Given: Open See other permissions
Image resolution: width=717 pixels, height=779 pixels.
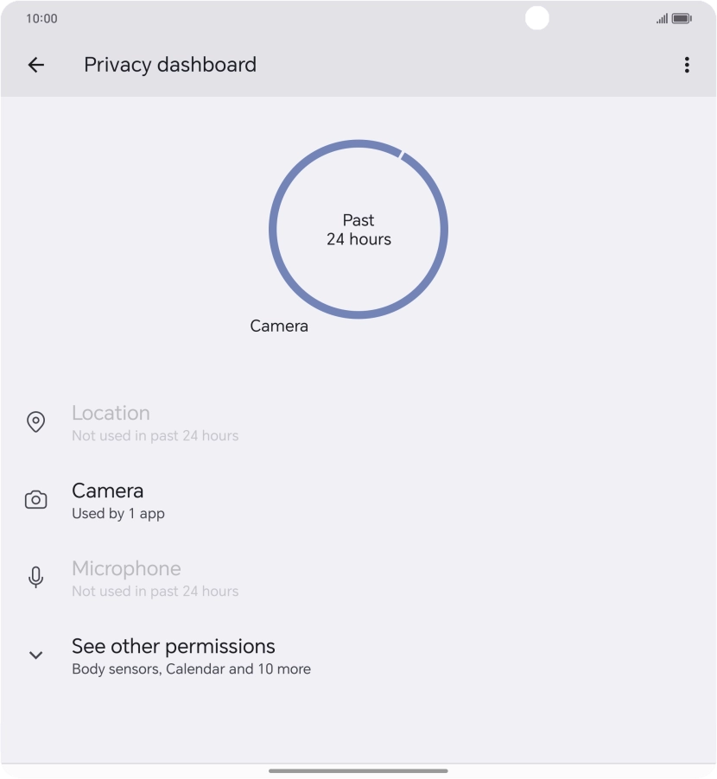Looking at the screenshot, I should tap(173, 646).
